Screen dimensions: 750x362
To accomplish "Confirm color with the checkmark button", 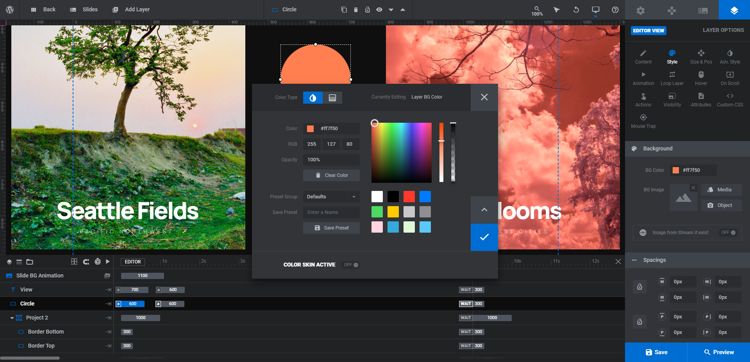I will [484, 237].
